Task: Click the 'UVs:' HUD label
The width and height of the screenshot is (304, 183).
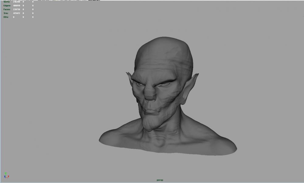Action: pyautogui.click(x=6, y=17)
